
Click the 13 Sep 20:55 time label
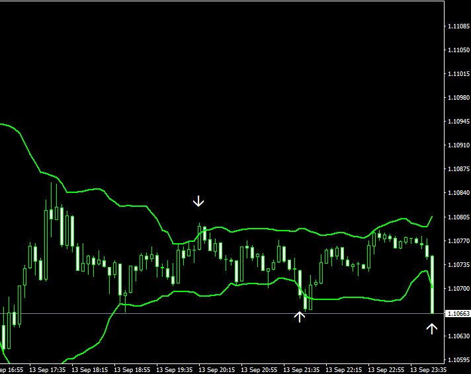(x=259, y=370)
